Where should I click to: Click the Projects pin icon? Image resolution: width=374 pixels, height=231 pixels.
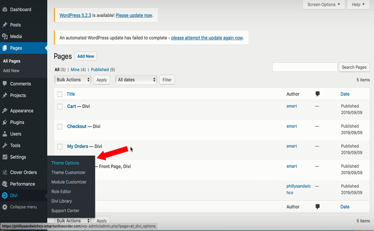5,95
